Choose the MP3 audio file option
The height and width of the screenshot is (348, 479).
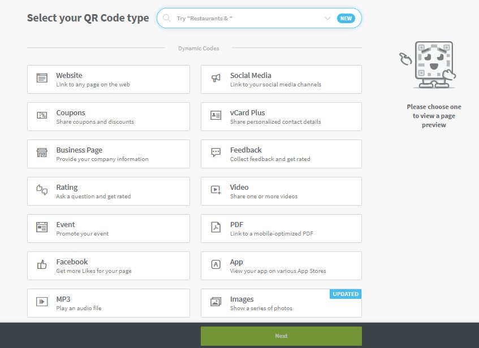click(x=109, y=303)
